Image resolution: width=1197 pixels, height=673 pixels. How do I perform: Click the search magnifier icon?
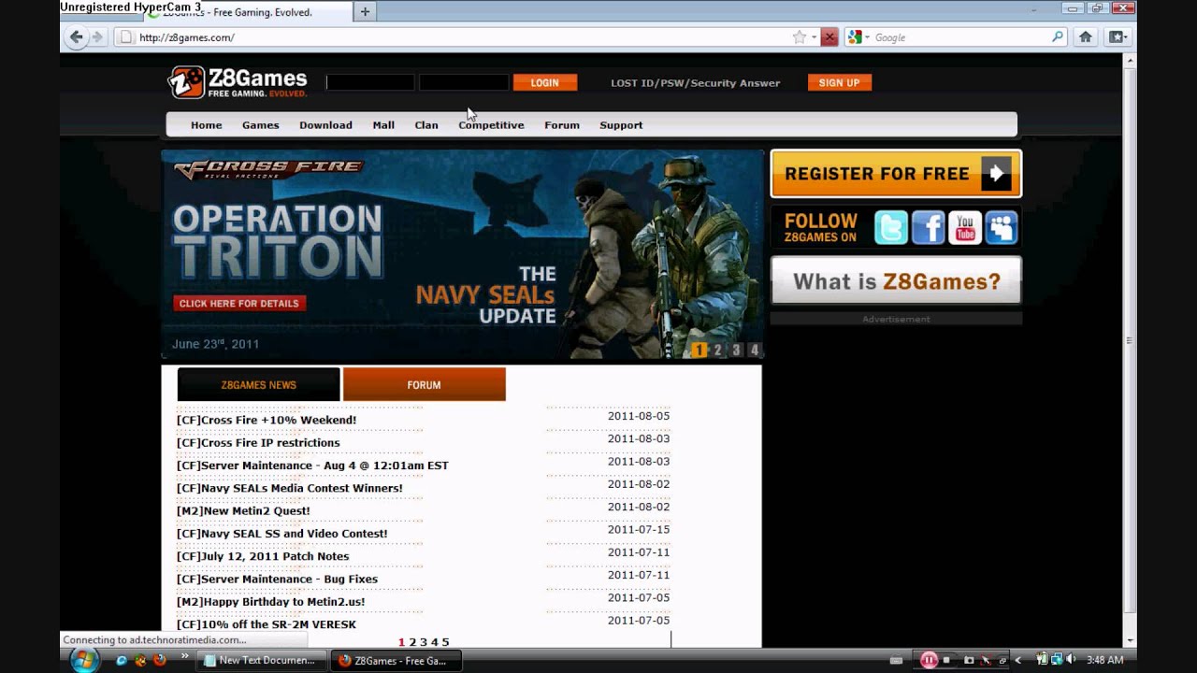[x=1058, y=37]
